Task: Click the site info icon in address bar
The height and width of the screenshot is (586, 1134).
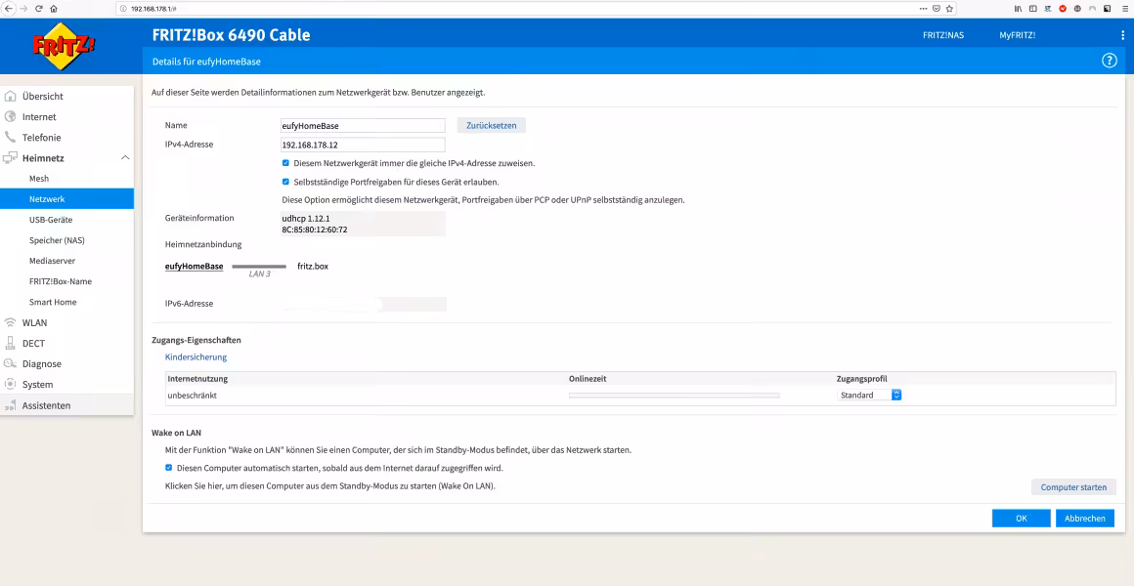Action: click(124, 9)
